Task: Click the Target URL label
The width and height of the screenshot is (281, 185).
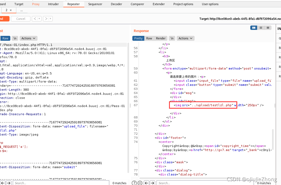Action: tap(240, 19)
